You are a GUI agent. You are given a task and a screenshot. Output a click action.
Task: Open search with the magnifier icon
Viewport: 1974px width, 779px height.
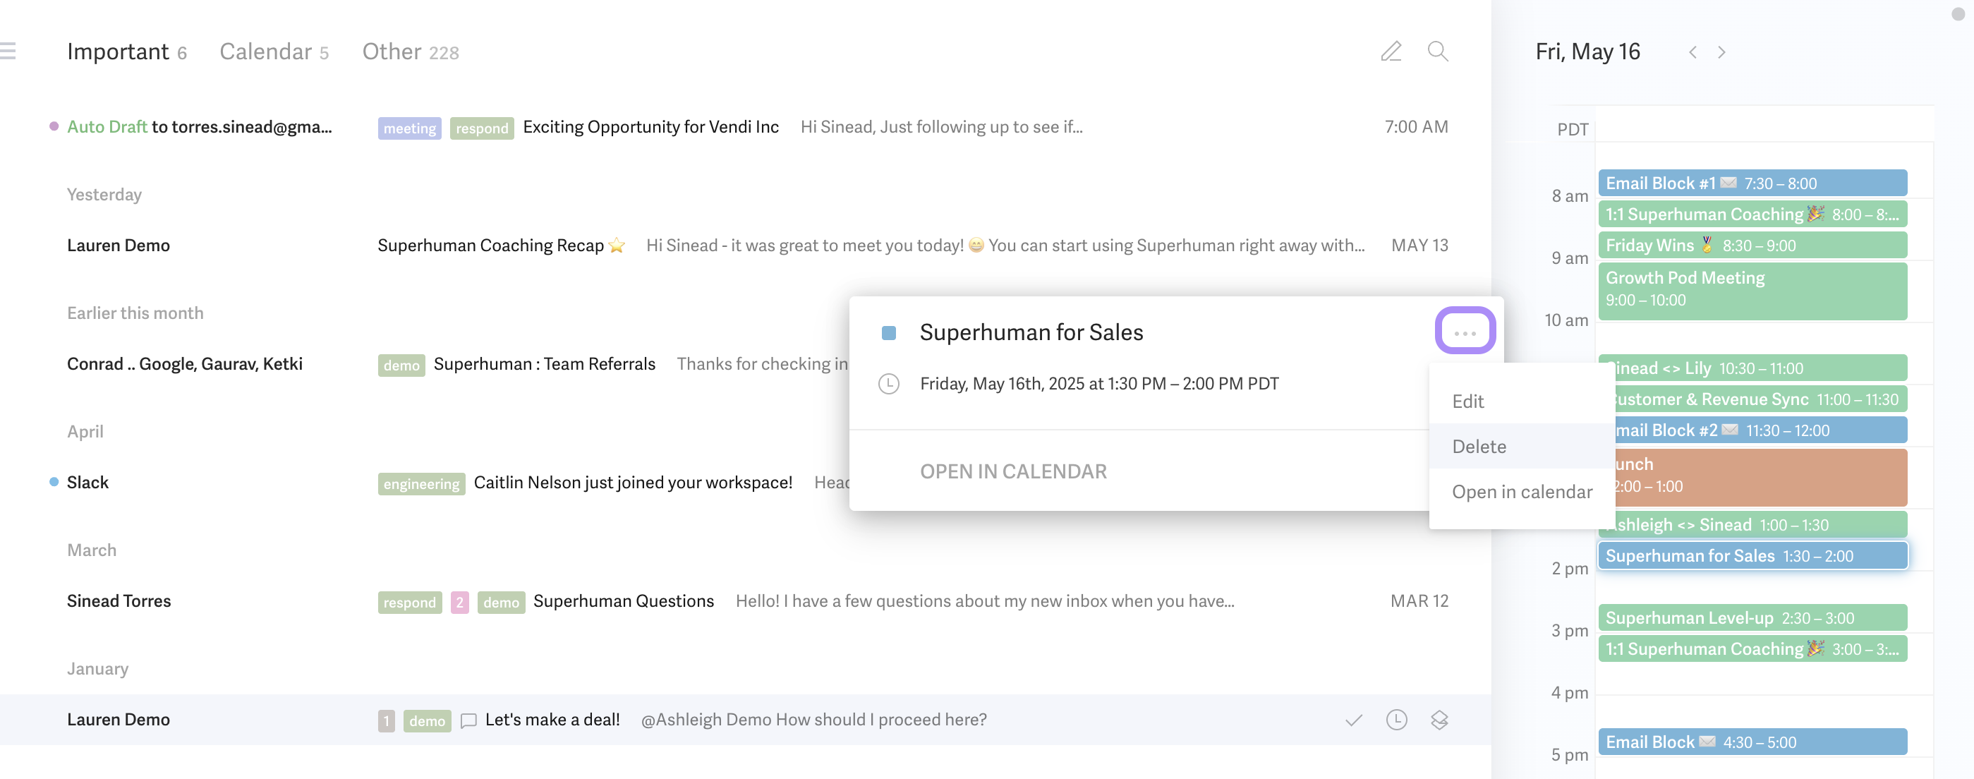click(1438, 52)
